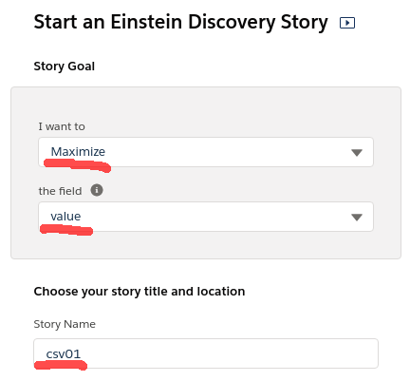Select the 'Start an Einstein Discovery Story' heading
The image size is (410, 381).
(x=180, y=22)
